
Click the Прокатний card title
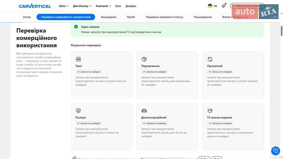tap(215, 66)
